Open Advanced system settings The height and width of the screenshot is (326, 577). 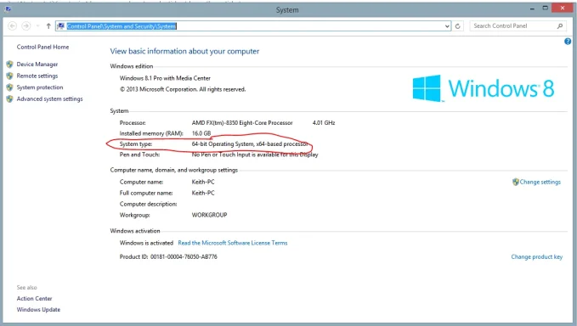[x=49, y=98]
